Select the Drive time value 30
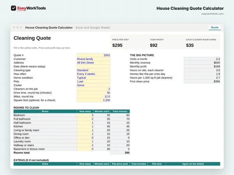This screenshot has height=175, width=234. (94, 93)
